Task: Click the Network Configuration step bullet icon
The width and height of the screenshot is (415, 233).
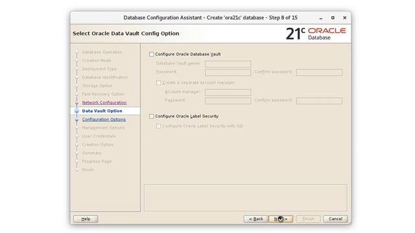Action: pos(77,103)
